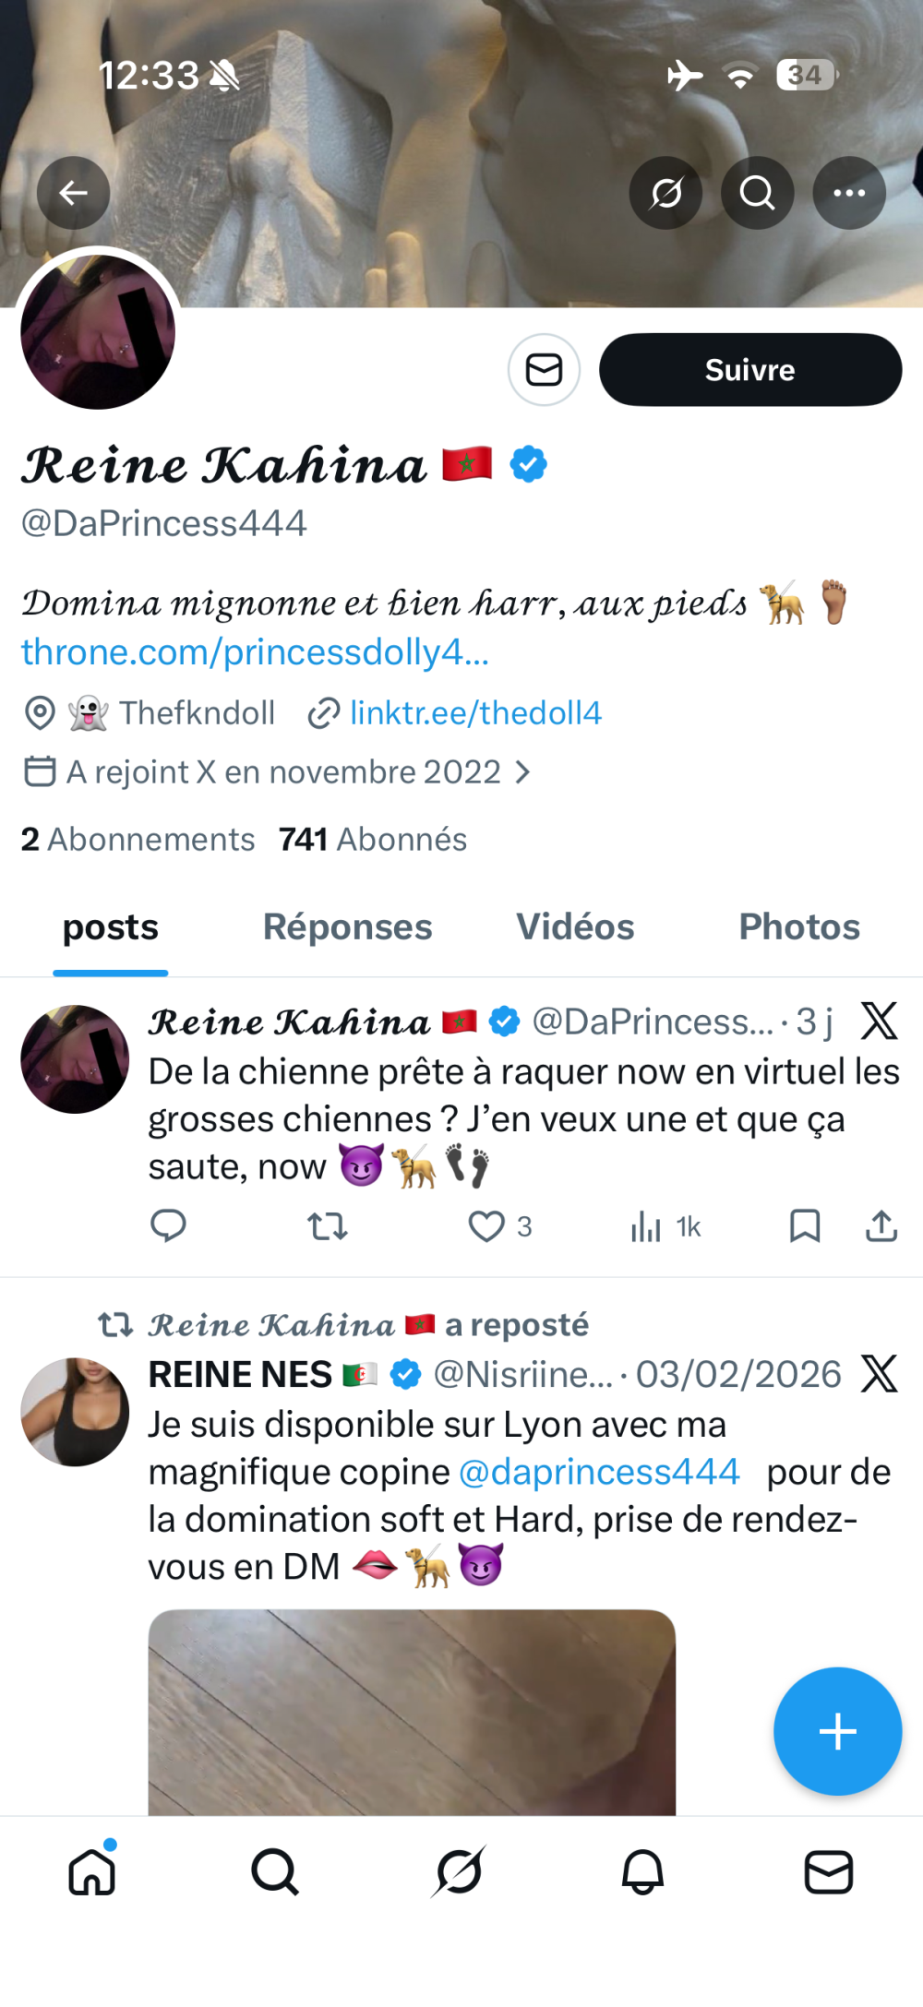The width and height of the screenshot is (923, 2007).
Task: Share the first post
Action: coord(881,1226)
